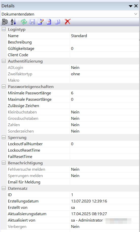Click the Email für Meldung field
The image size is (140, 232).
coord(104,182)
